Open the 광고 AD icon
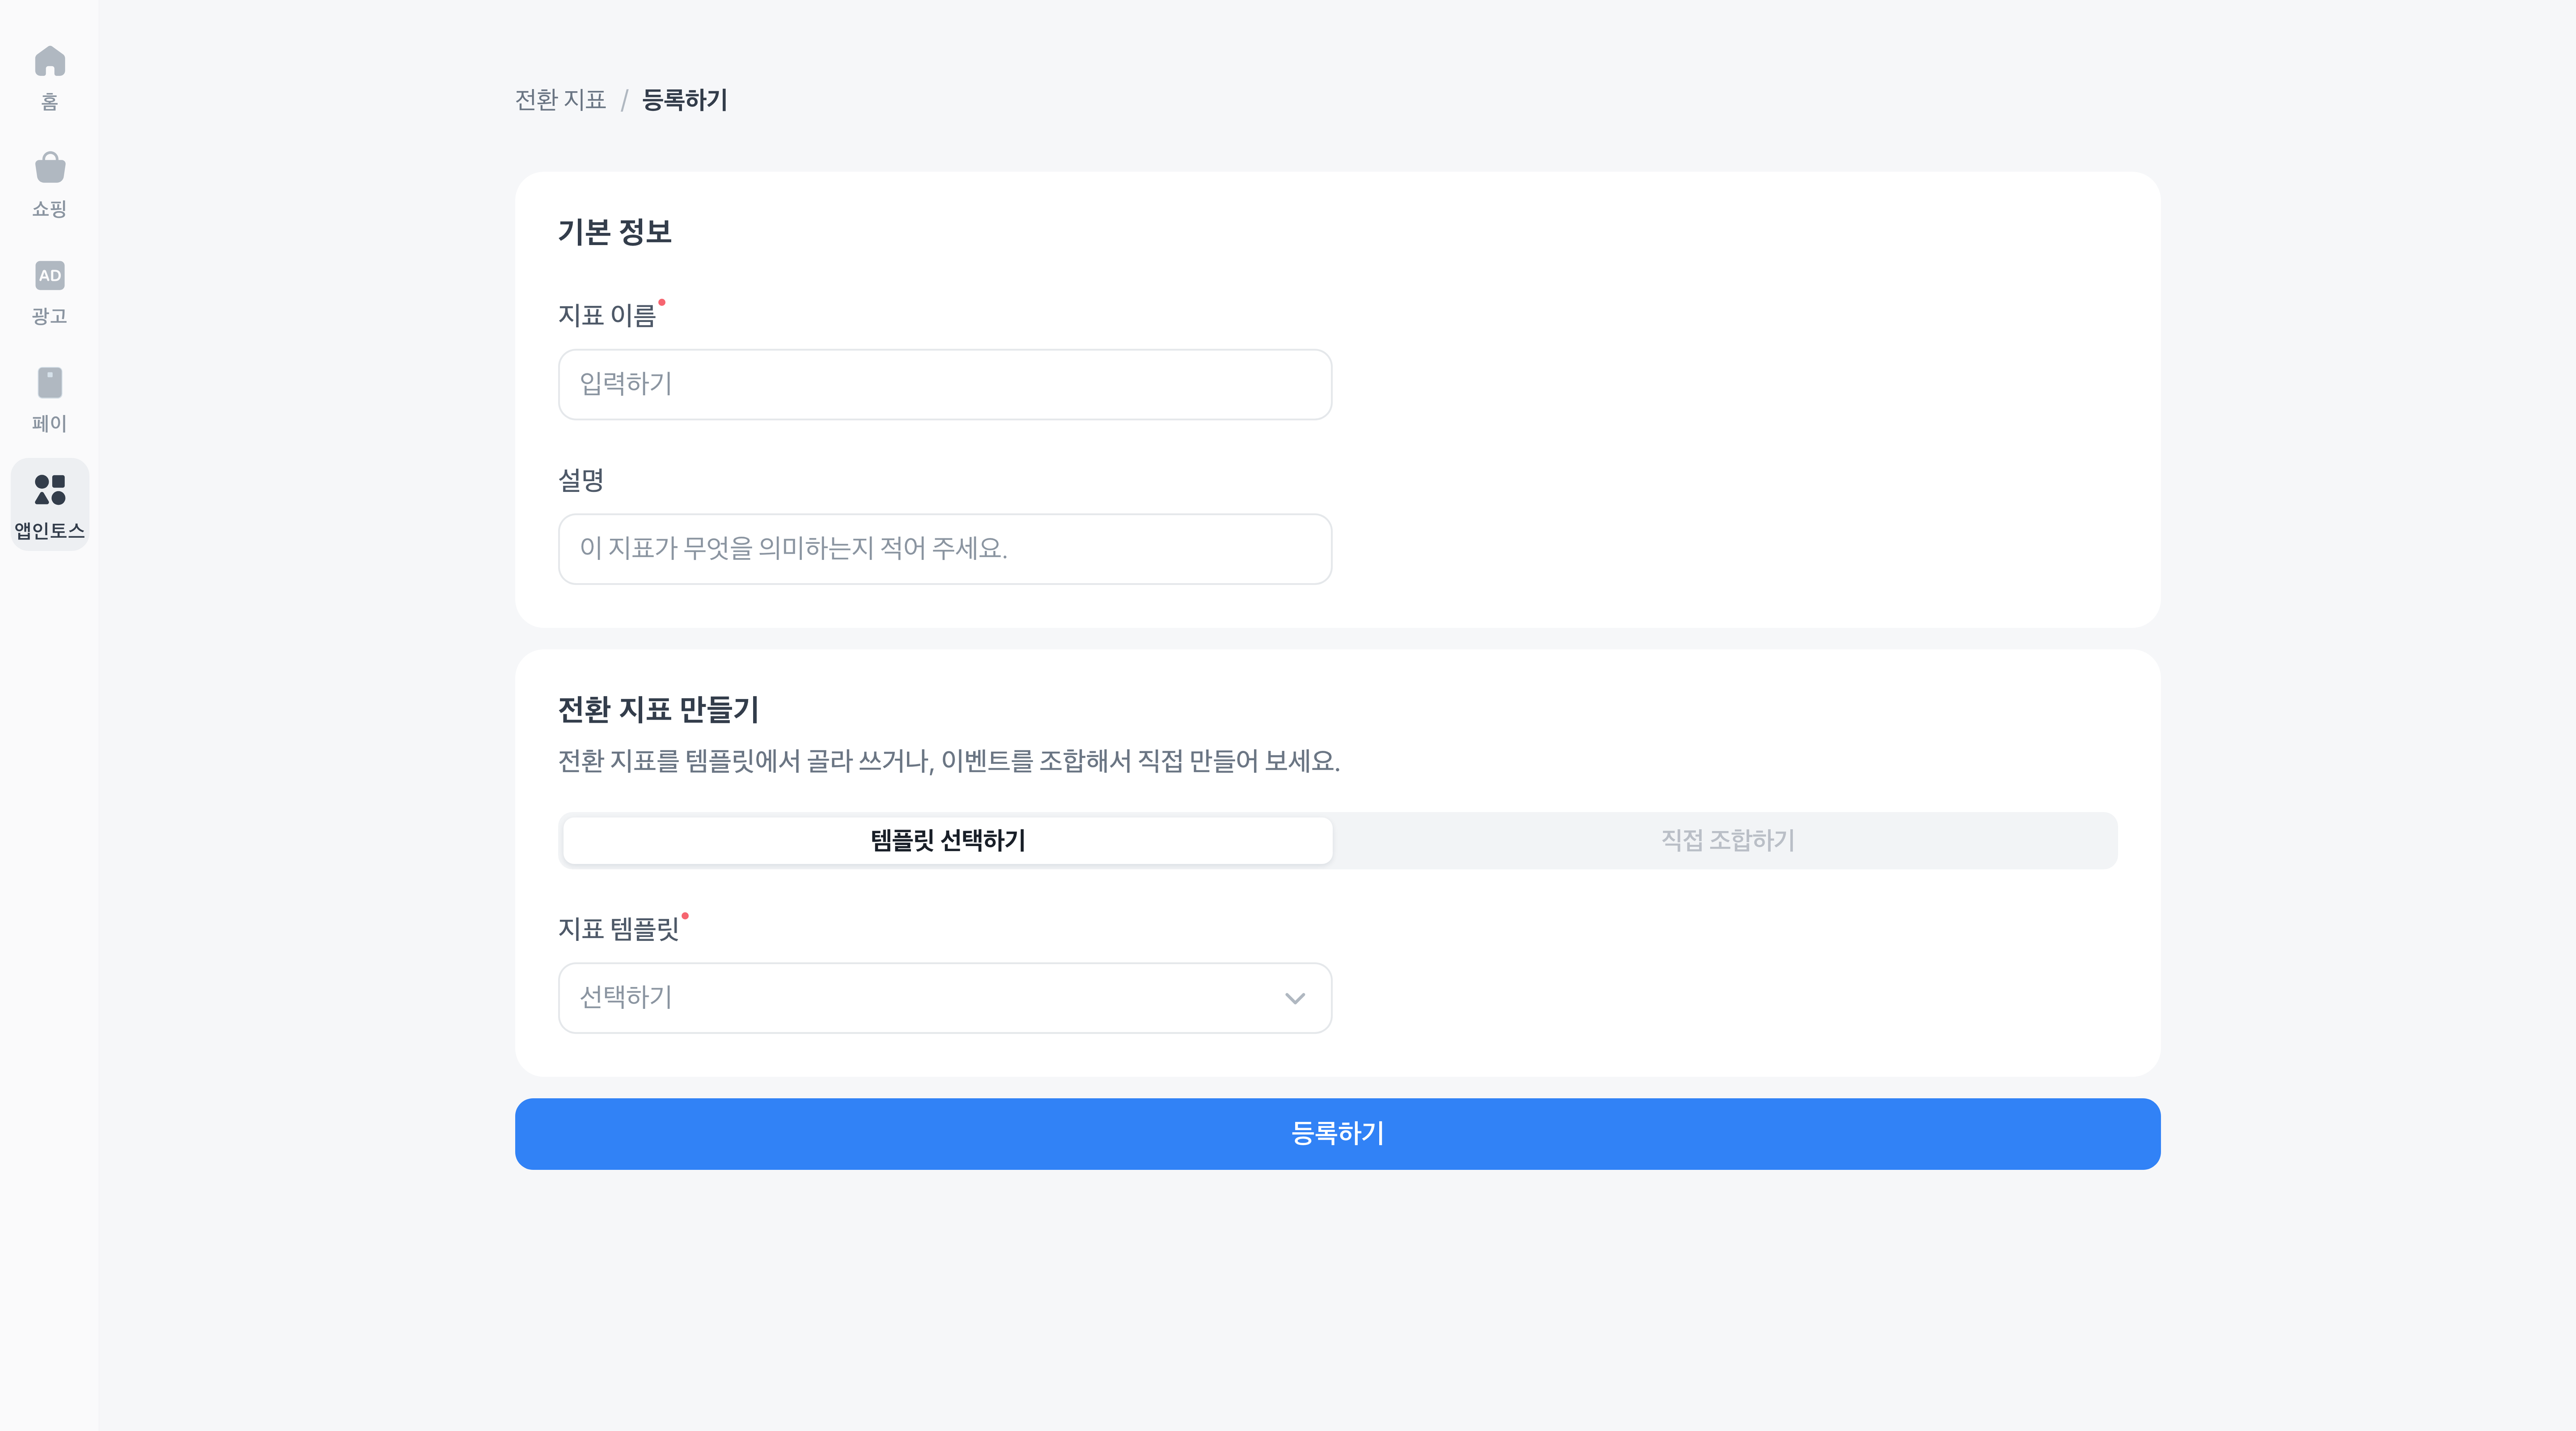The width and height of the screenshot is (2576, 1431). [50, 275]
